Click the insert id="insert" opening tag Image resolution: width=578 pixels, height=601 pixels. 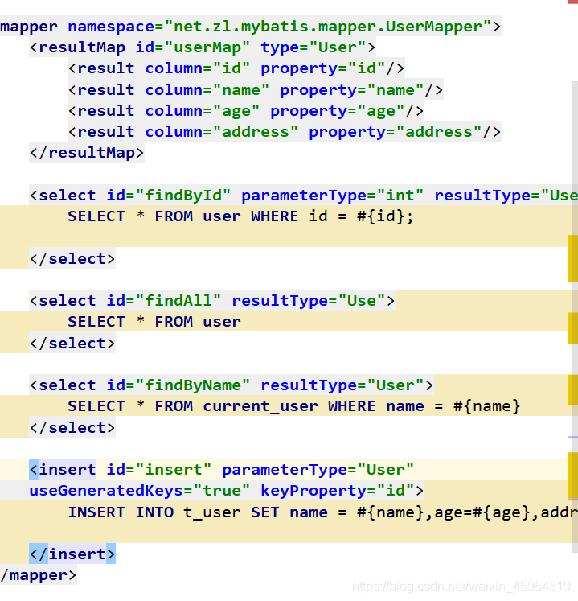(x=221, y=470)
